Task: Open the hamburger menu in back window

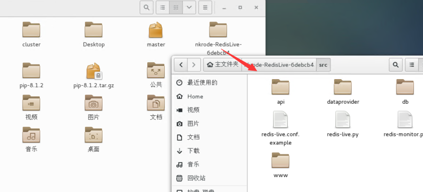Action: pos(205,8)
